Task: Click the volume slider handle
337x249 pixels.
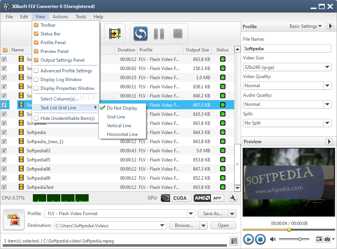Action: point(300,239)
